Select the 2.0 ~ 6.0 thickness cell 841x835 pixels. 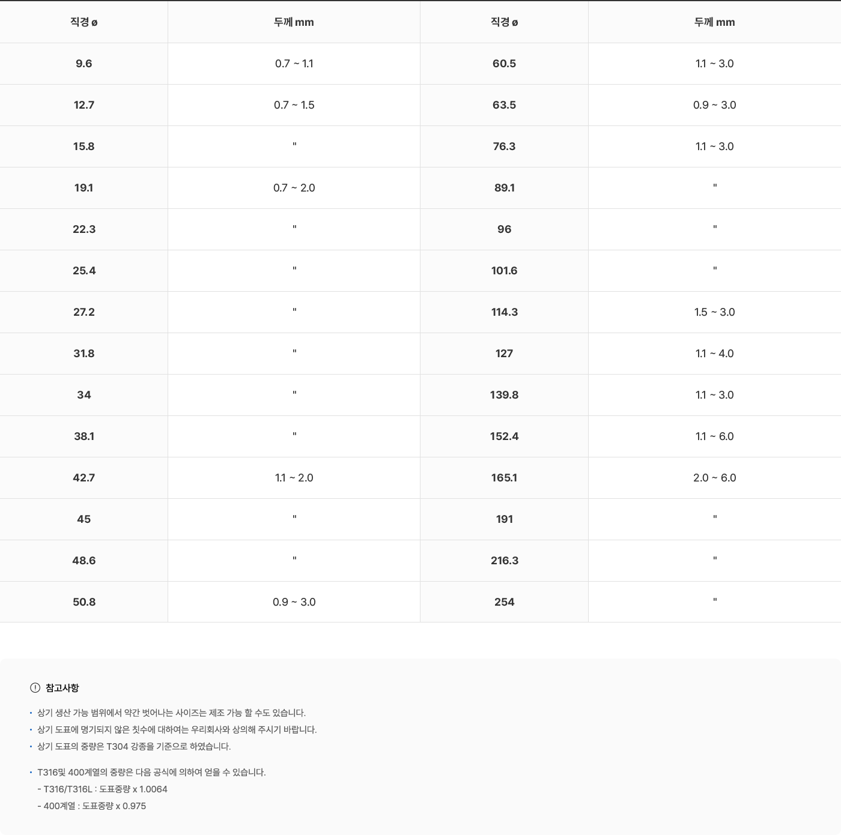tap(715, 478)
